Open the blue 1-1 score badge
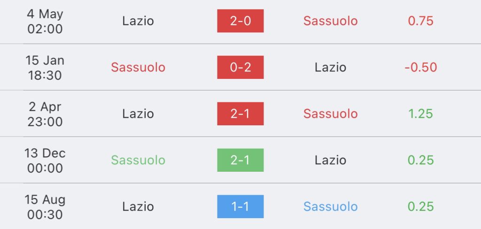 click(x=240, y=206)
